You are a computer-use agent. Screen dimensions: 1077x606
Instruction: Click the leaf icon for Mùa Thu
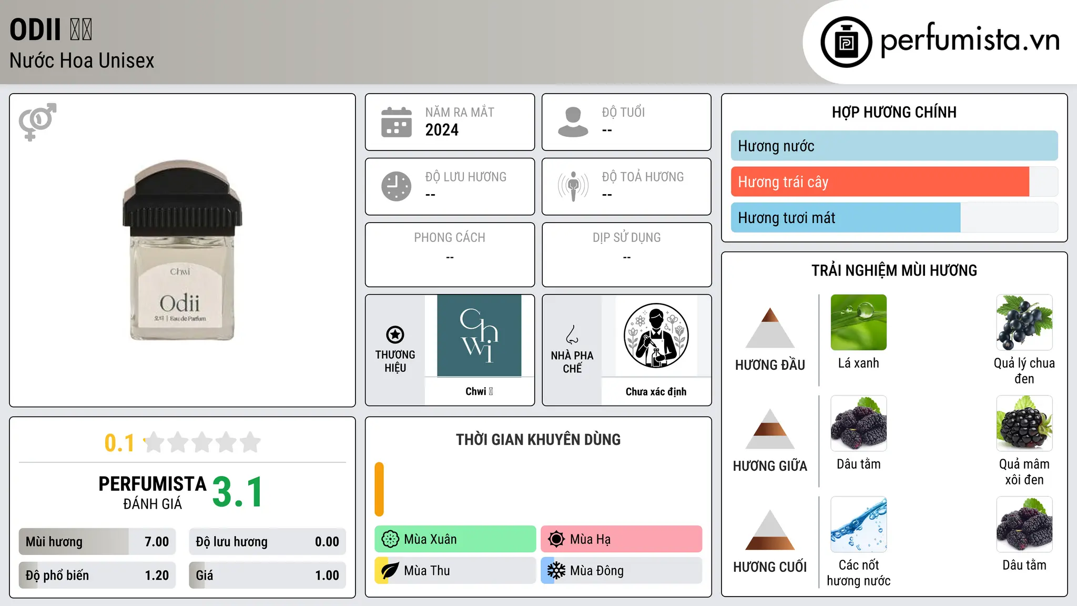[x=390, y=571]
